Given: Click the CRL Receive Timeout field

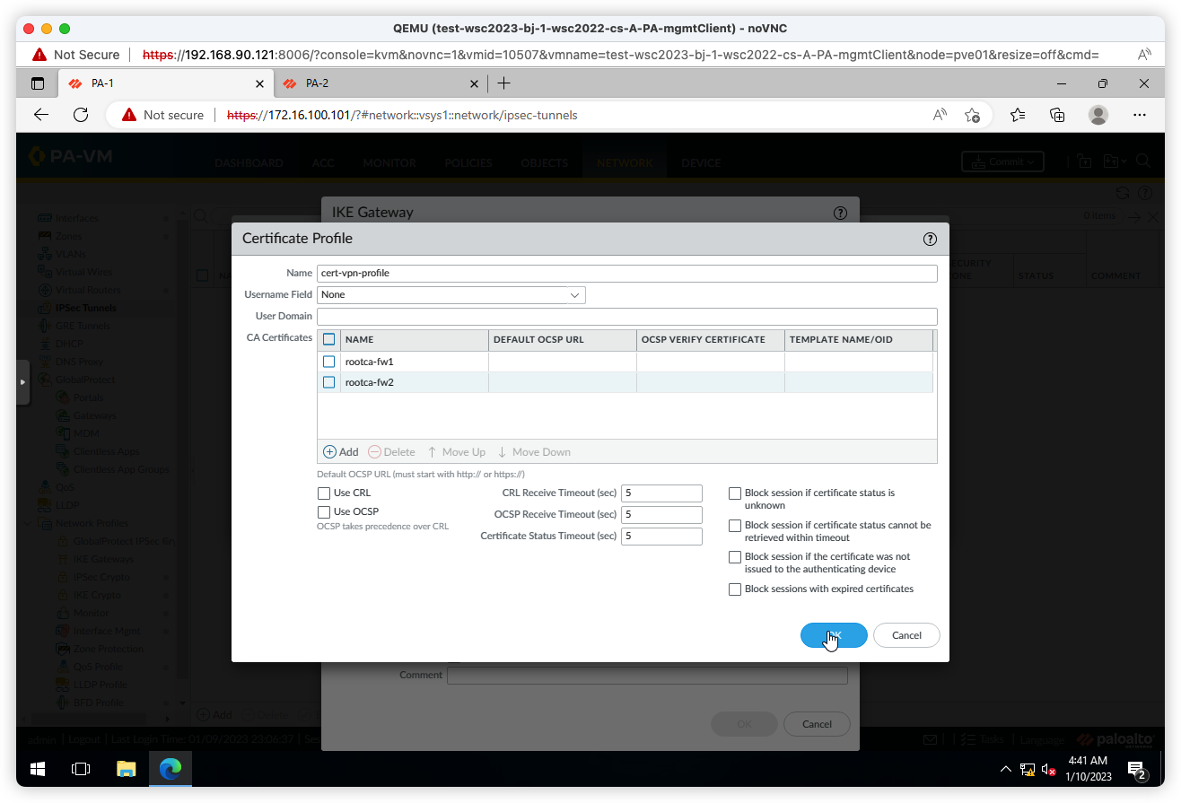Looking at the screenshot, I should point(661,493).
